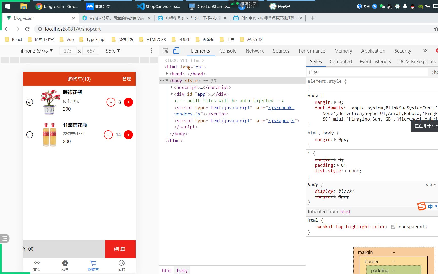
Task: Click the 结算 checkout button
Action: [x=120, y=249]
